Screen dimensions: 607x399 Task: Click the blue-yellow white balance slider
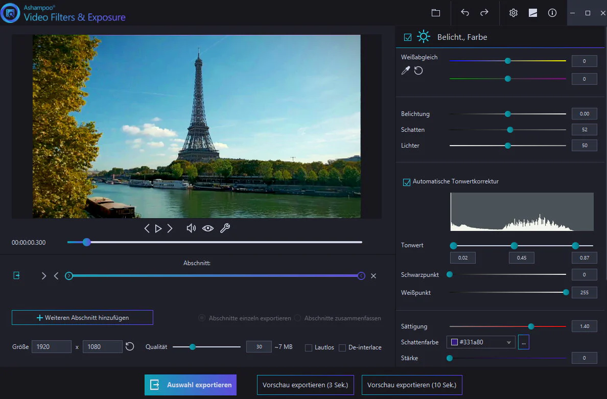point(508,61)
